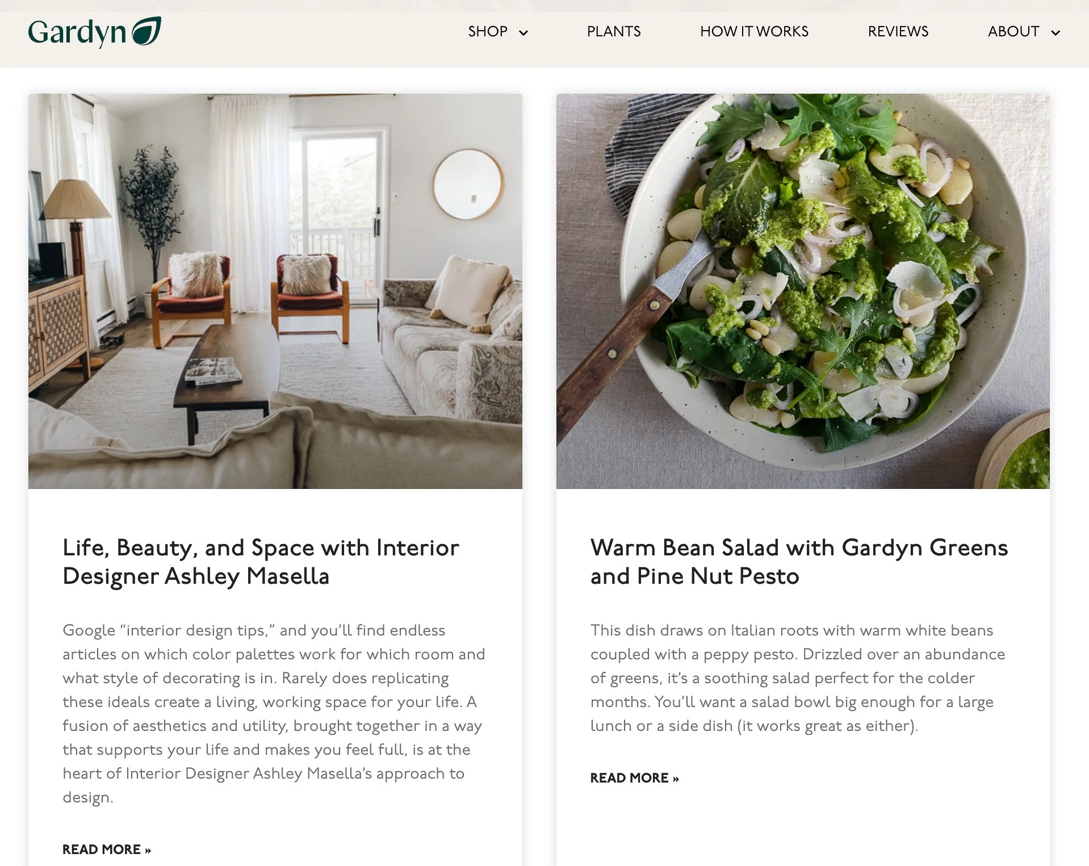Open the bean salad bowl image
The width and height of the screenshot is (1089, 866).
pos(803,291)
